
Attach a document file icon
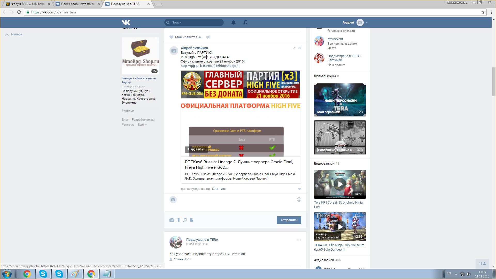tap(192, 220)
